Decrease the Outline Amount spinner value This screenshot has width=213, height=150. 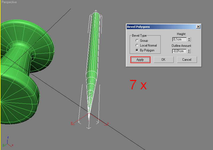pyautogui.click(x=189, y=52)
